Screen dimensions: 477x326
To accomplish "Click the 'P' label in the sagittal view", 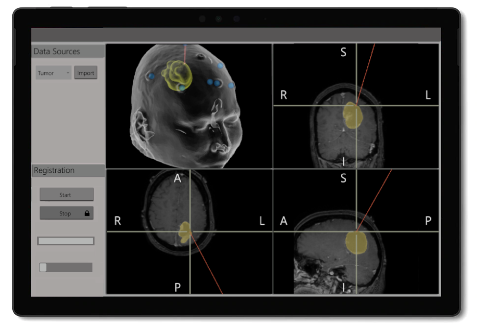I will 428,220.
